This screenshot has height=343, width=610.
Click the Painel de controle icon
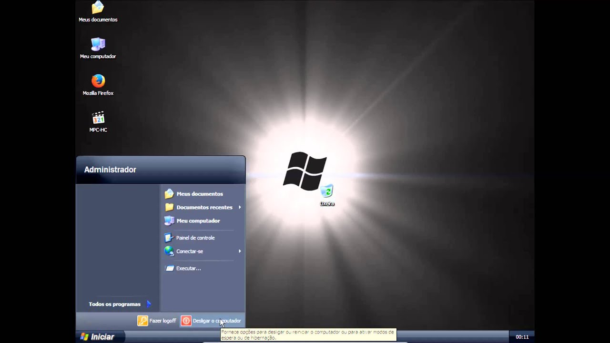[x=169, y=238]
